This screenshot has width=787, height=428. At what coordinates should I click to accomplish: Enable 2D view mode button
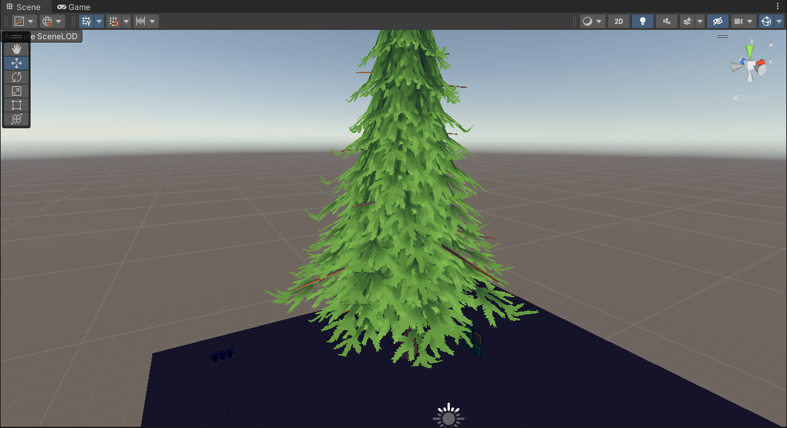(x=619, y=21)
